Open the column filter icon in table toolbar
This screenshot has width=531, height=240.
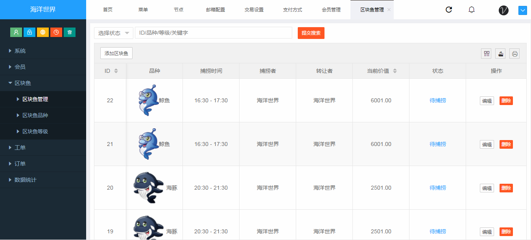[x=486, y=54]
